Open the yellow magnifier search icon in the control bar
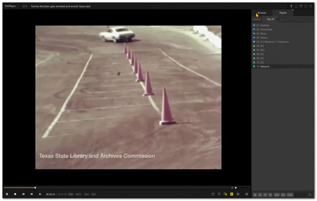The height and width of the screenshot is (201, 317). pyautogui.click(x=226, y=194)
